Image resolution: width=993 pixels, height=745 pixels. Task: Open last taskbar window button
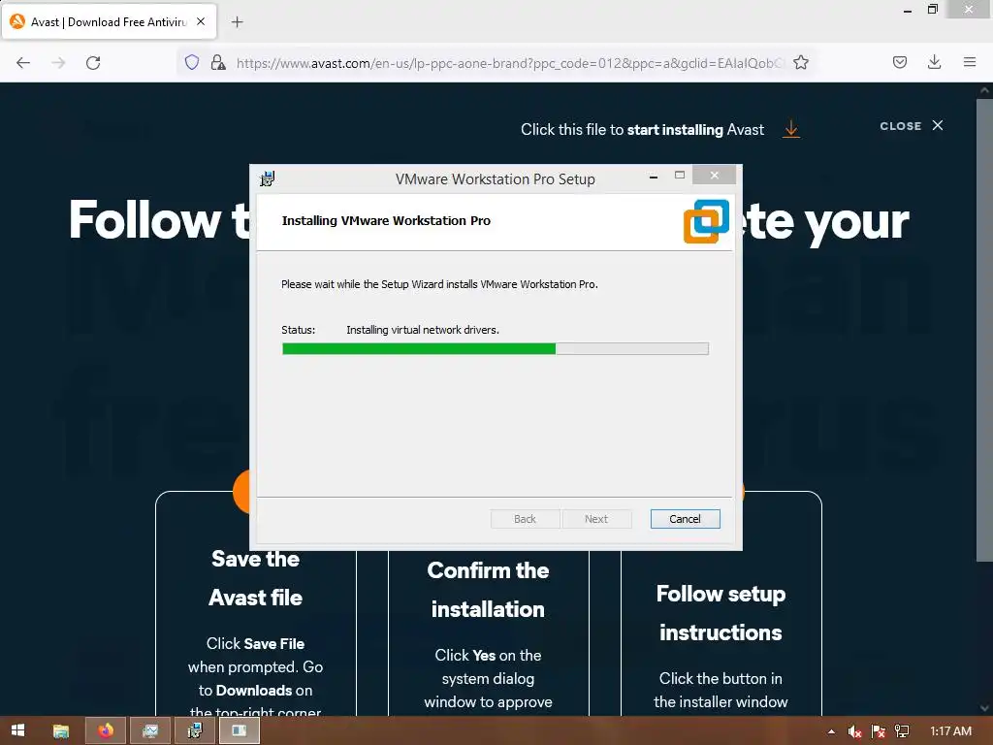point(239,731)
